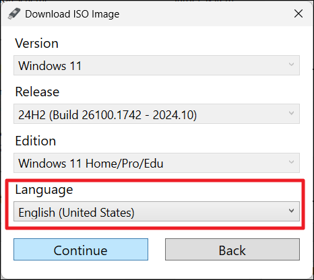Screen dimensions: 314x280
Task: Expand the Language list via its arrow
Action: click(x=291, y=211)
